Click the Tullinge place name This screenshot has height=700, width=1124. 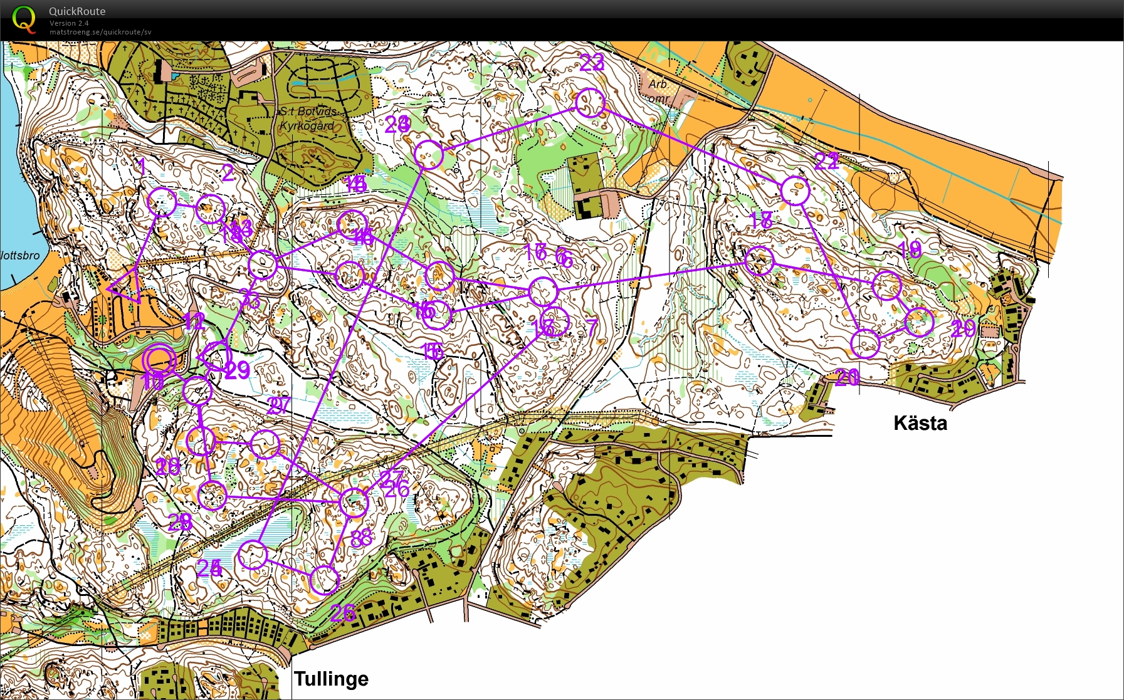coord(331,679)
